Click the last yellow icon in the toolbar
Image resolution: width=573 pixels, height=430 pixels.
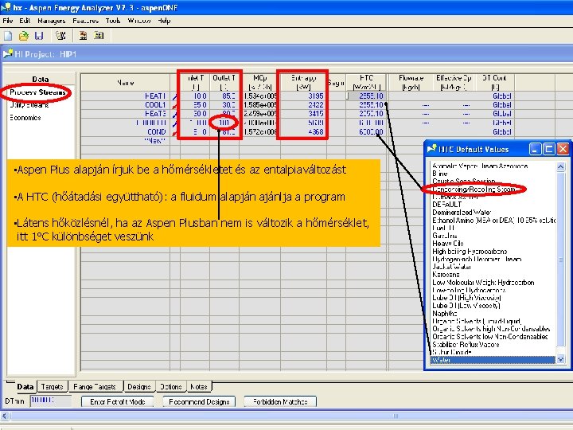click(99, 36)
